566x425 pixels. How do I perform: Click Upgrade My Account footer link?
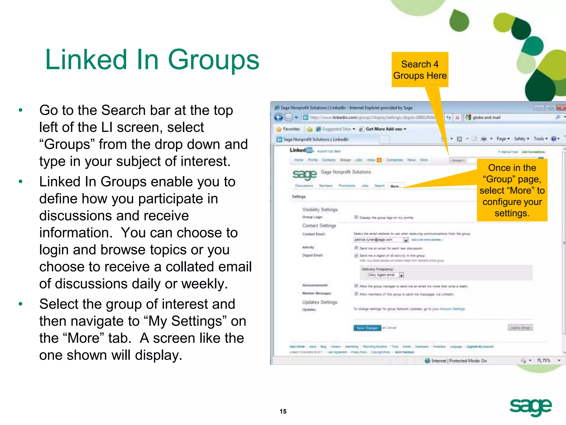click(480, 346)
